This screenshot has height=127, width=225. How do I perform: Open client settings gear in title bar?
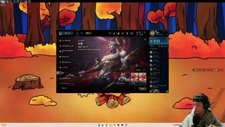[x=164, y=31]
